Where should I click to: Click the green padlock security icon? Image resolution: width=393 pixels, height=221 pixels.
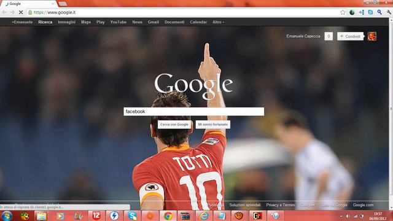(x=30, y=12)
